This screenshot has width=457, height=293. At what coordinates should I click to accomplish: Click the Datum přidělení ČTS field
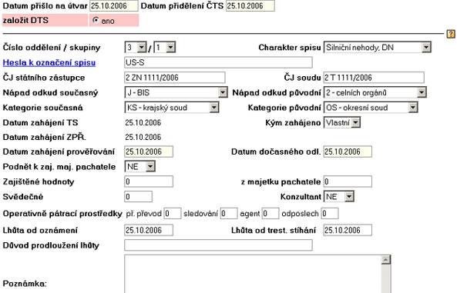click(250, 6)
